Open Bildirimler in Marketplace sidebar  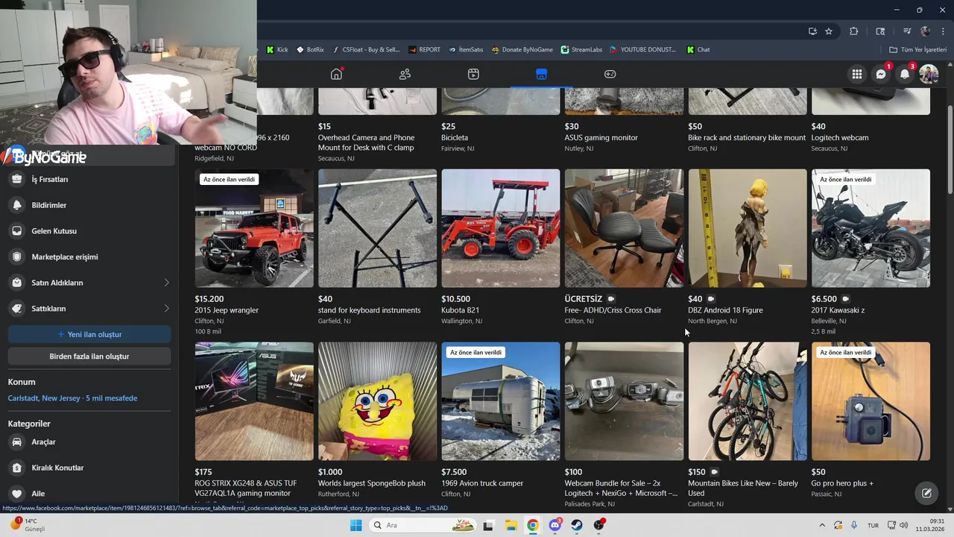(89, 205)
